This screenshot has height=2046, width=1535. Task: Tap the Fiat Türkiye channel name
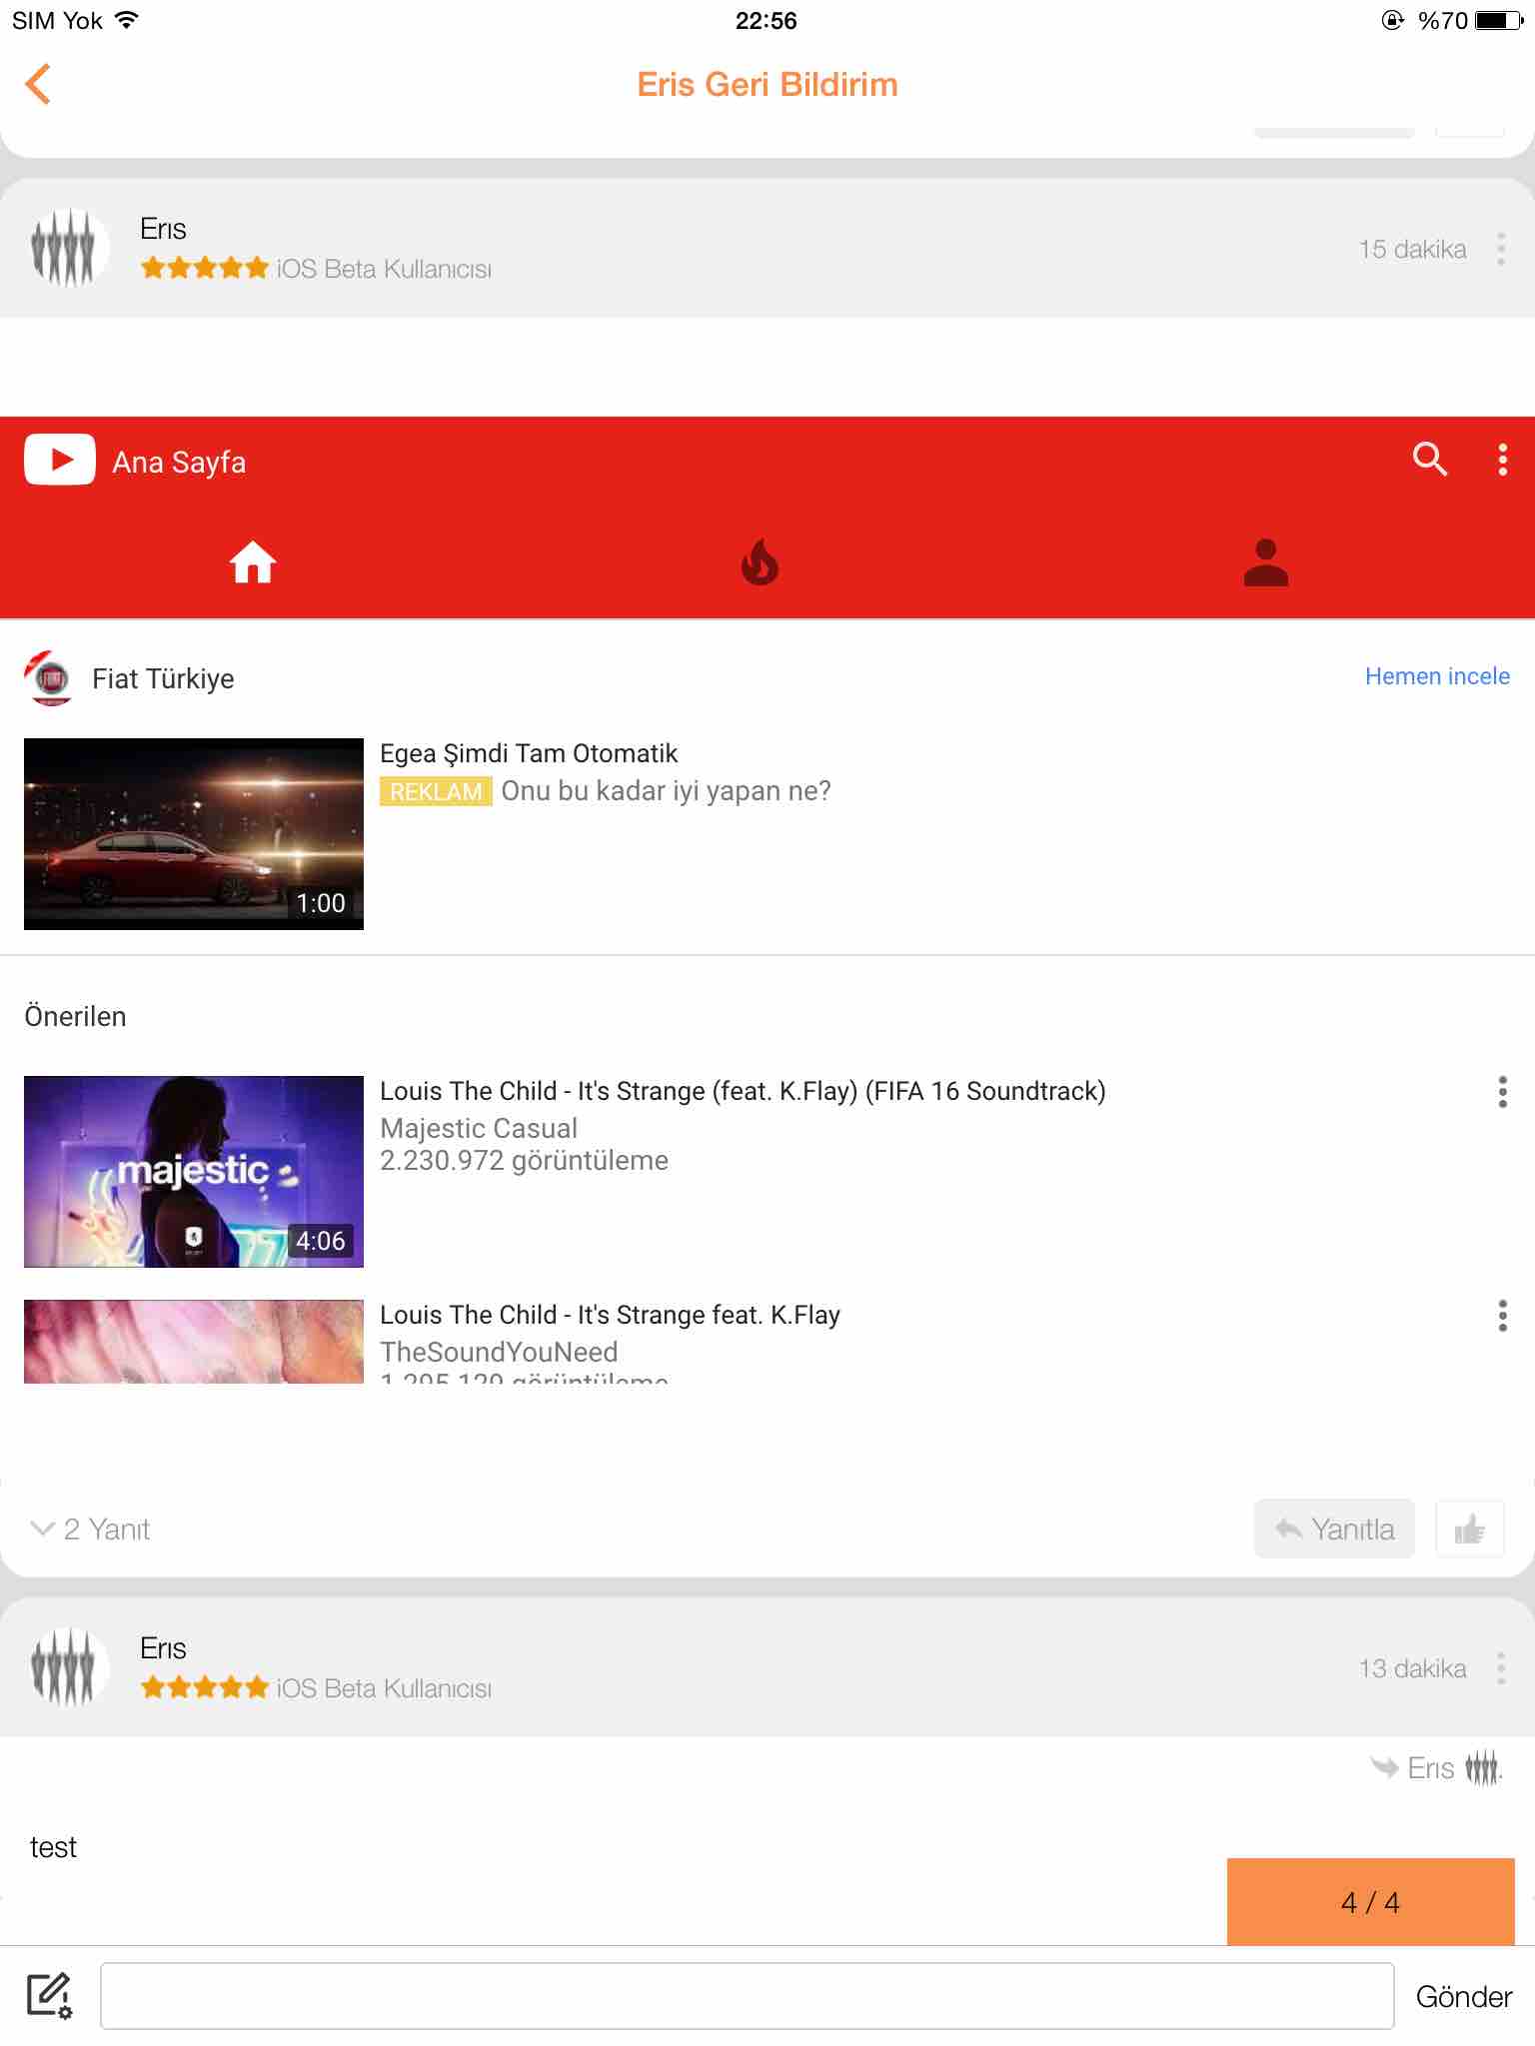[163, 678]
